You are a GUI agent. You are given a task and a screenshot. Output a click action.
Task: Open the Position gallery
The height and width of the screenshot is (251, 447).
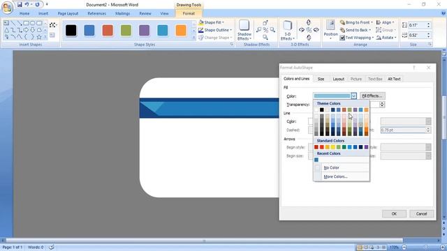point(330,30)
